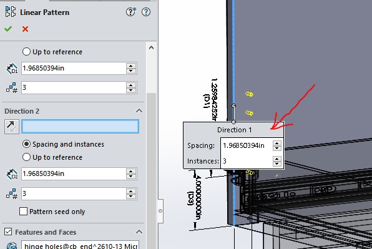Screen dimensions: 372x249
Task: Decrease Direction 1 spacing with down arrow
Action: coord(131,71)
